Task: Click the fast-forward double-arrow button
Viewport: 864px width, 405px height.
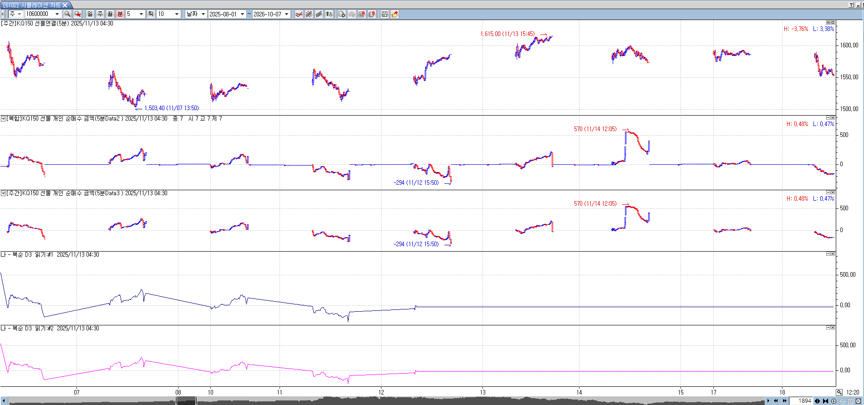Action: pos(784,401)
